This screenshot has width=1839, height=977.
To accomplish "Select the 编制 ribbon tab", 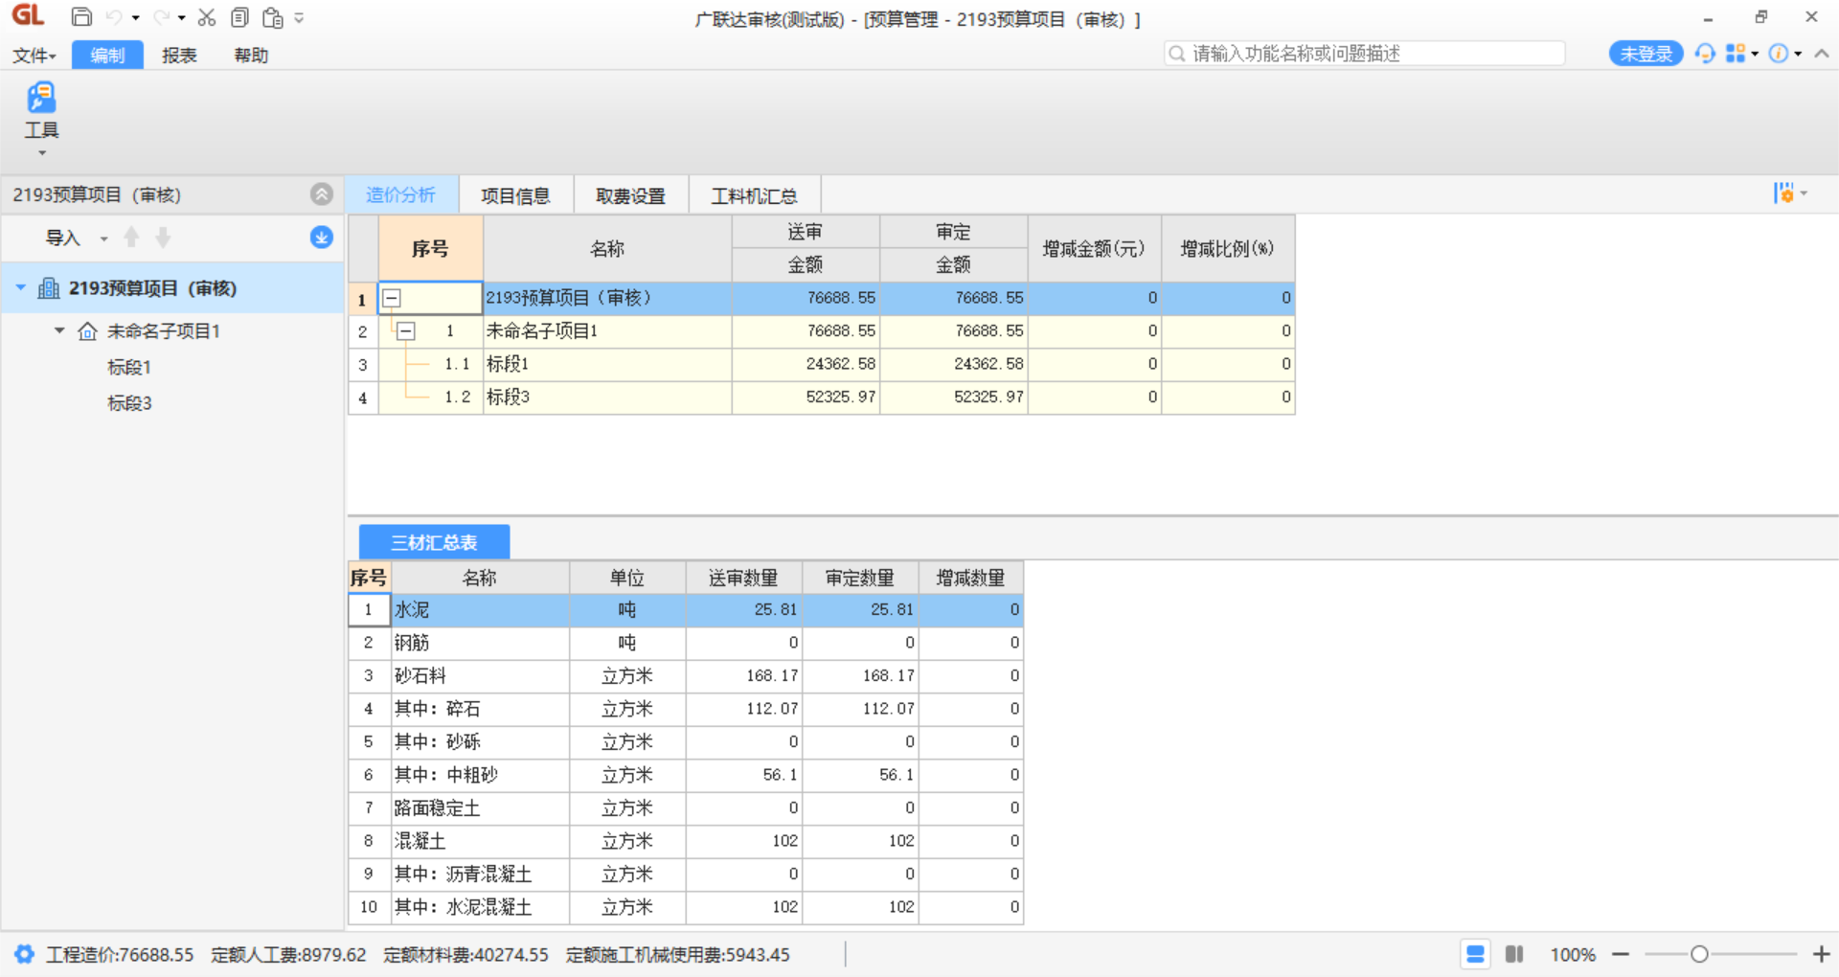I will click(107, 56).
